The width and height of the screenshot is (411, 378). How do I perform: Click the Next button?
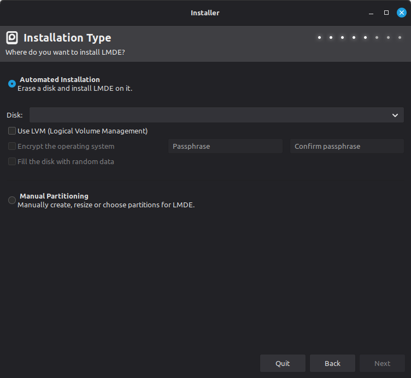[x=382, y=363]
